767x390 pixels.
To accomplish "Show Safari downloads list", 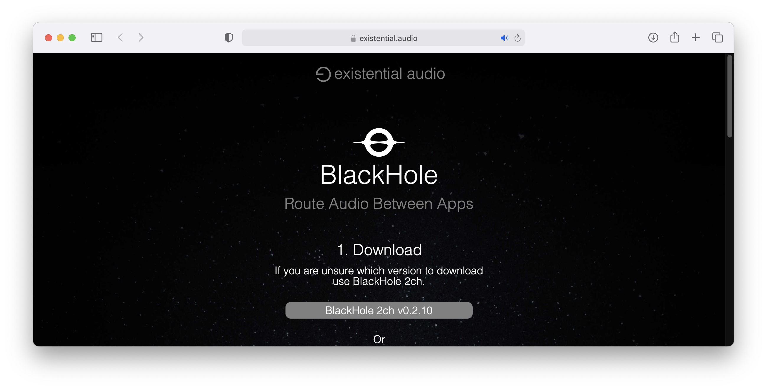I will (x=653, y=38).
